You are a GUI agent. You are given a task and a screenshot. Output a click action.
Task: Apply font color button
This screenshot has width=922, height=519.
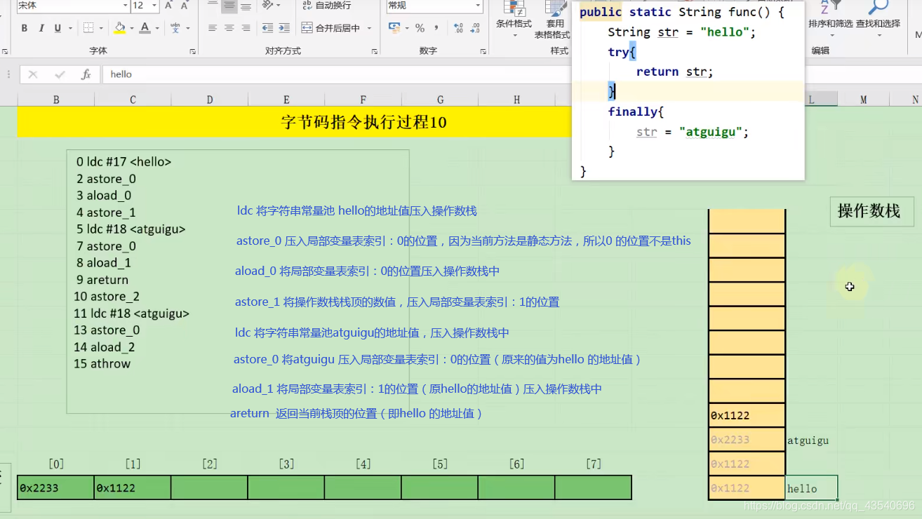[145, 28]
